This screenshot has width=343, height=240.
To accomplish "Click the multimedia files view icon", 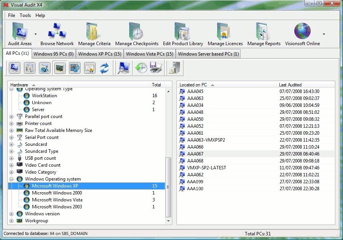I will click(75, 68).
